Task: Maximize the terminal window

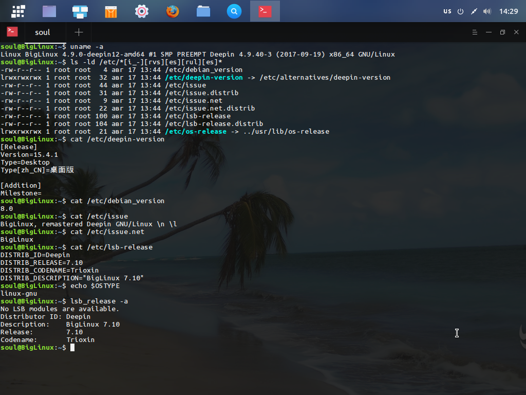Action: (502, 32)
